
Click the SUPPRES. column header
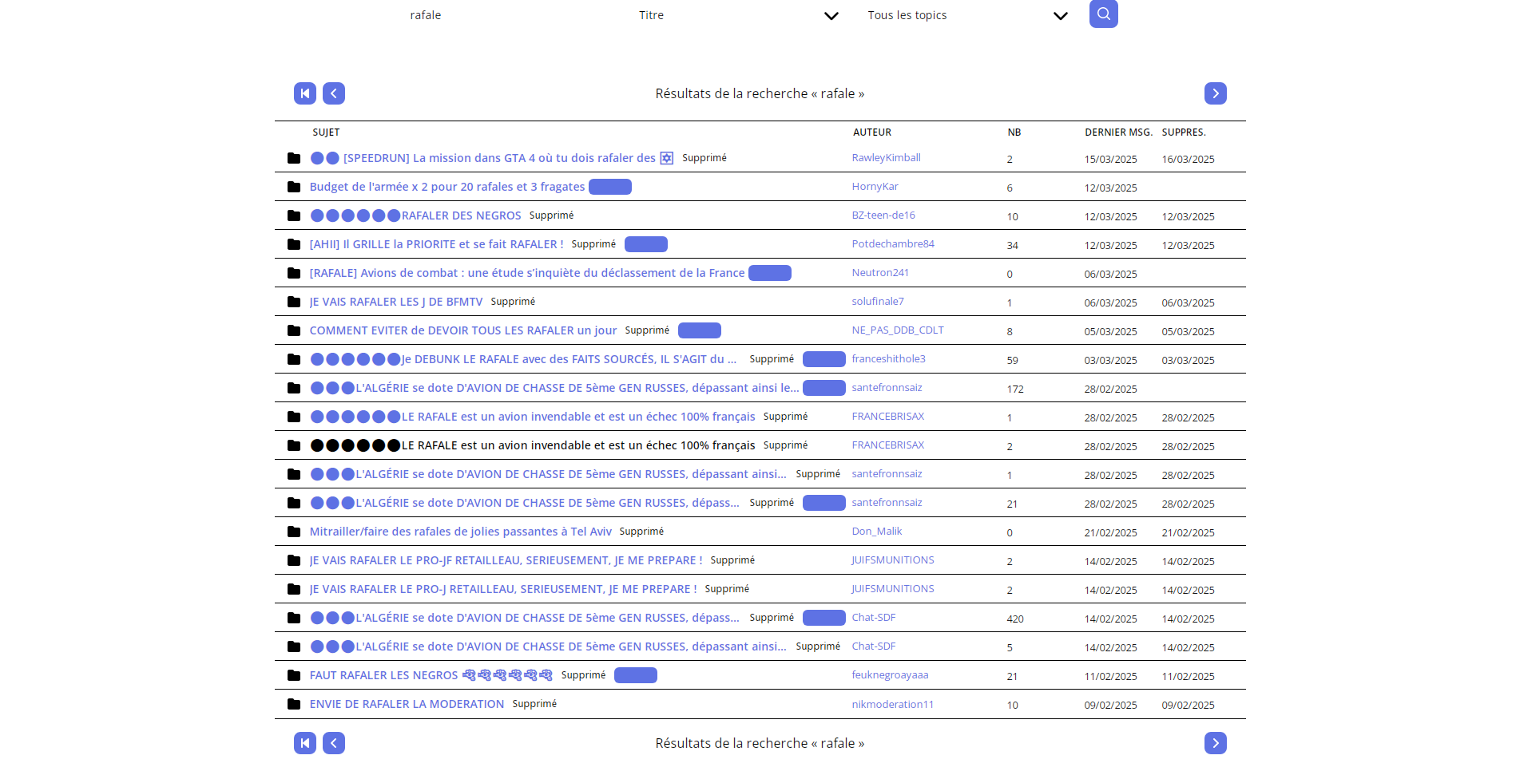pyautogui.click(x=1184, y=132)
